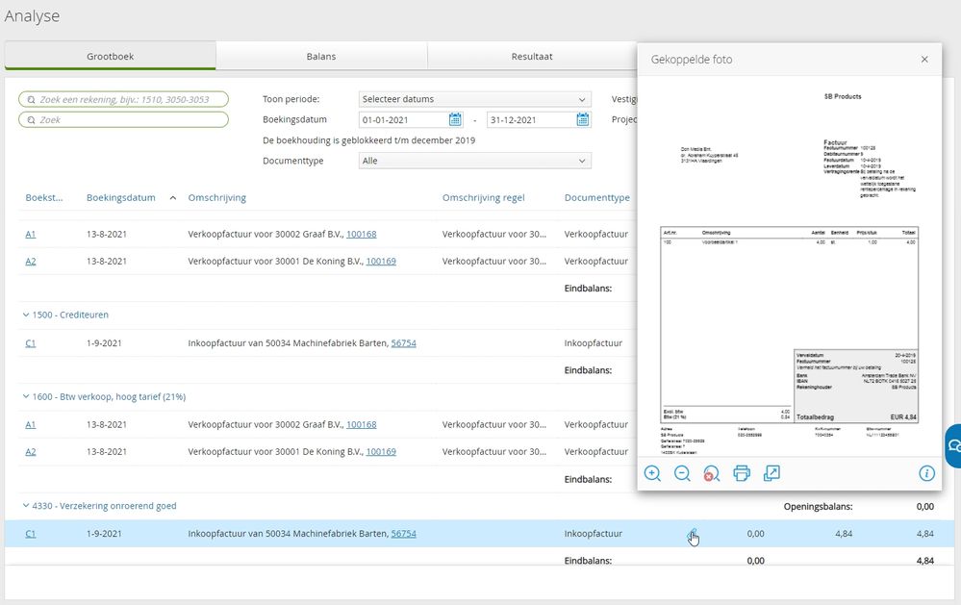Toggle sort arrow next to Boekingsdatum
Viewport: 961px width, 605px height.
point(173,198)
